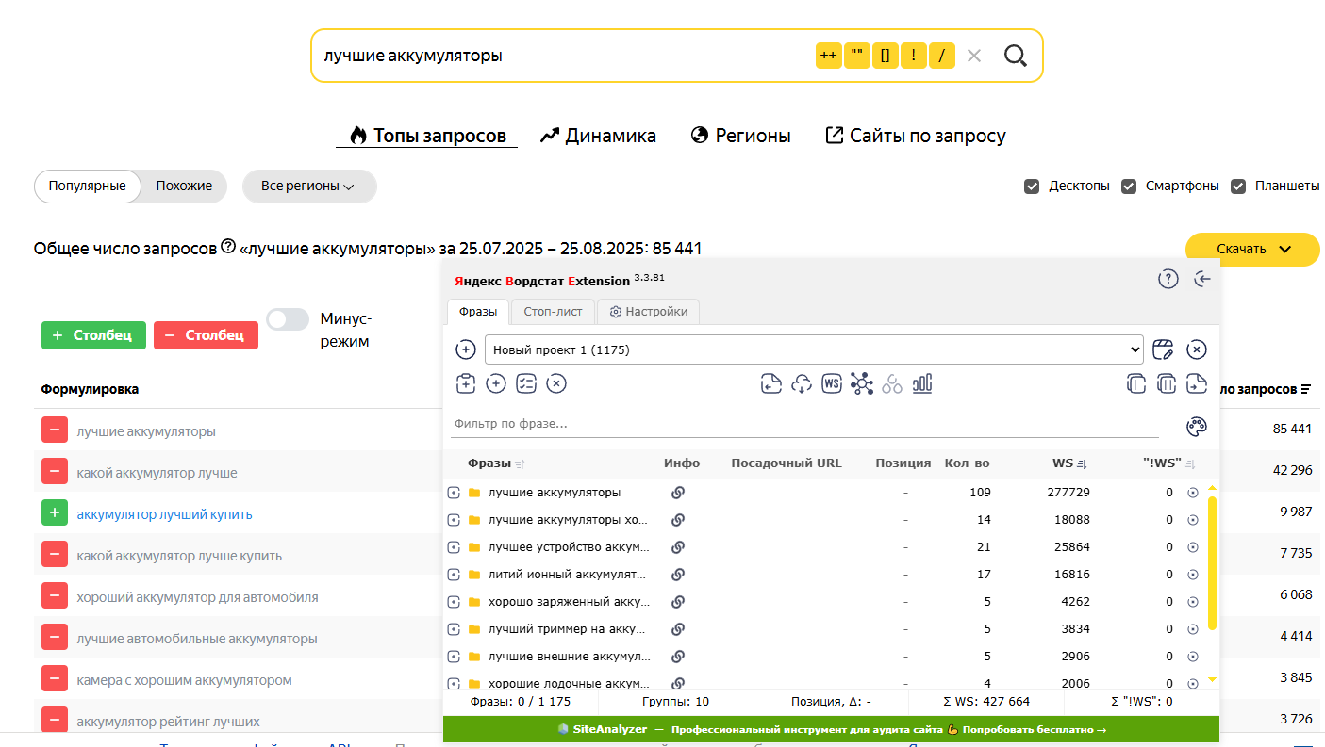Open the Скачать download dropdown
Viewport: 1325px width, 747px height.
tap(1252, 249)
